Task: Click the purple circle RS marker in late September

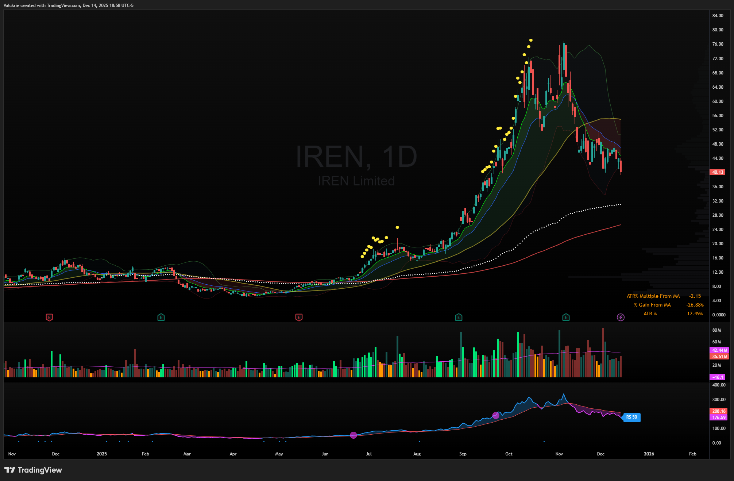Action: pos(495,415)
